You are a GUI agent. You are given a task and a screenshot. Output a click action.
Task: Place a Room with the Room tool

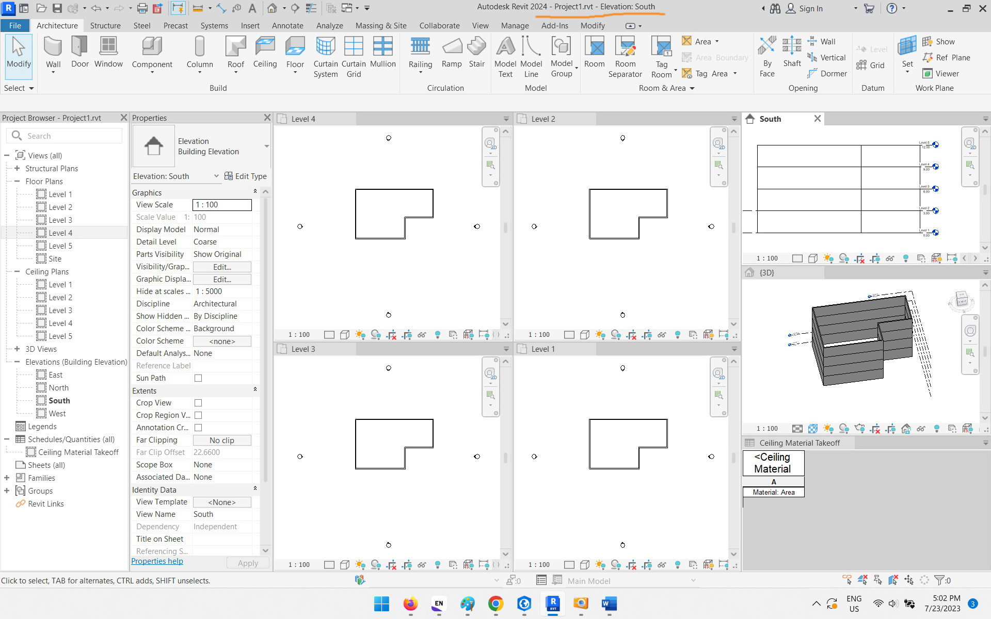tap(594, 52)
